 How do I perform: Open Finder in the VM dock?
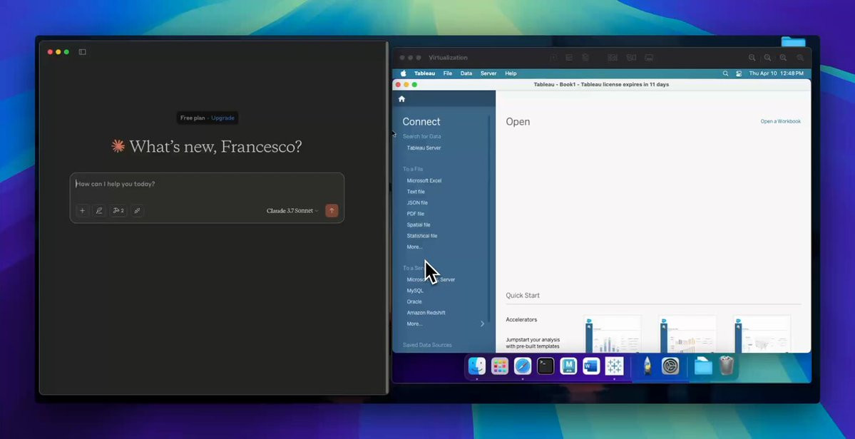(477, 366)
